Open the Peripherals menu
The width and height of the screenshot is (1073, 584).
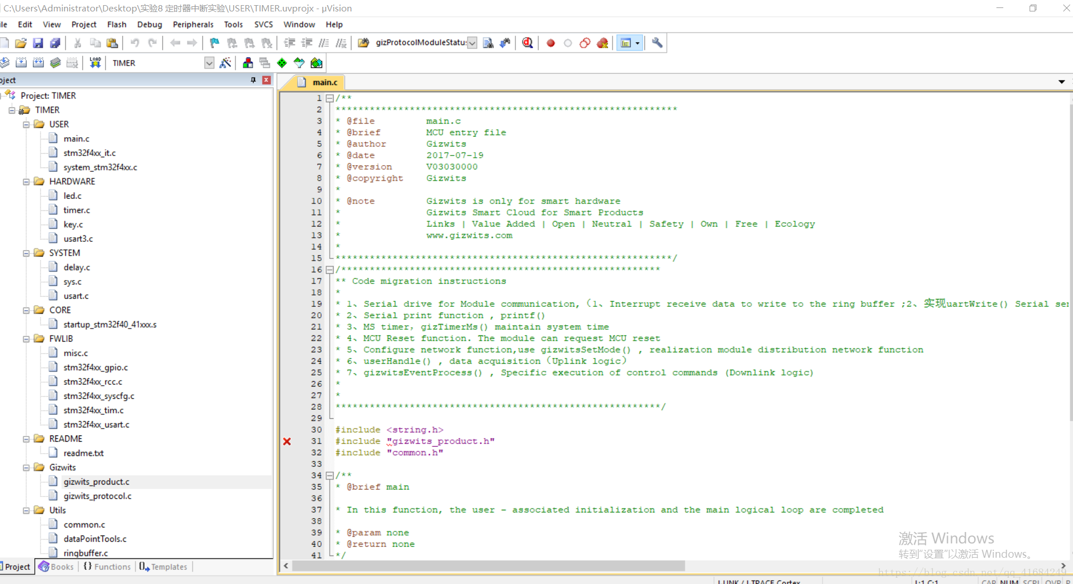193,25
